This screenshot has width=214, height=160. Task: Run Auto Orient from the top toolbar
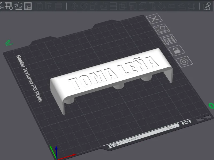pos(18,6)
